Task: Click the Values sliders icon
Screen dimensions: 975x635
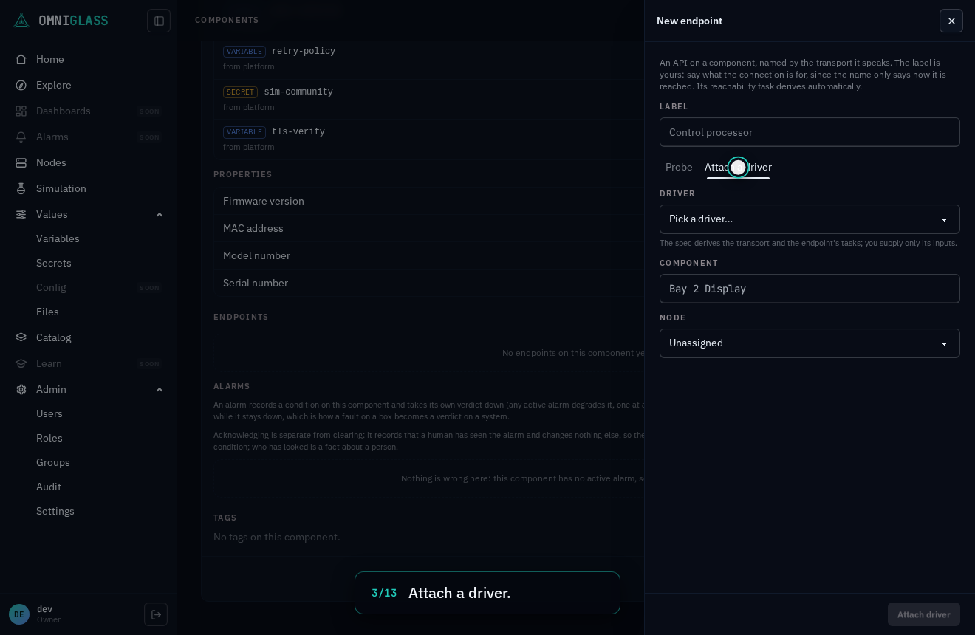Action: 21,214
